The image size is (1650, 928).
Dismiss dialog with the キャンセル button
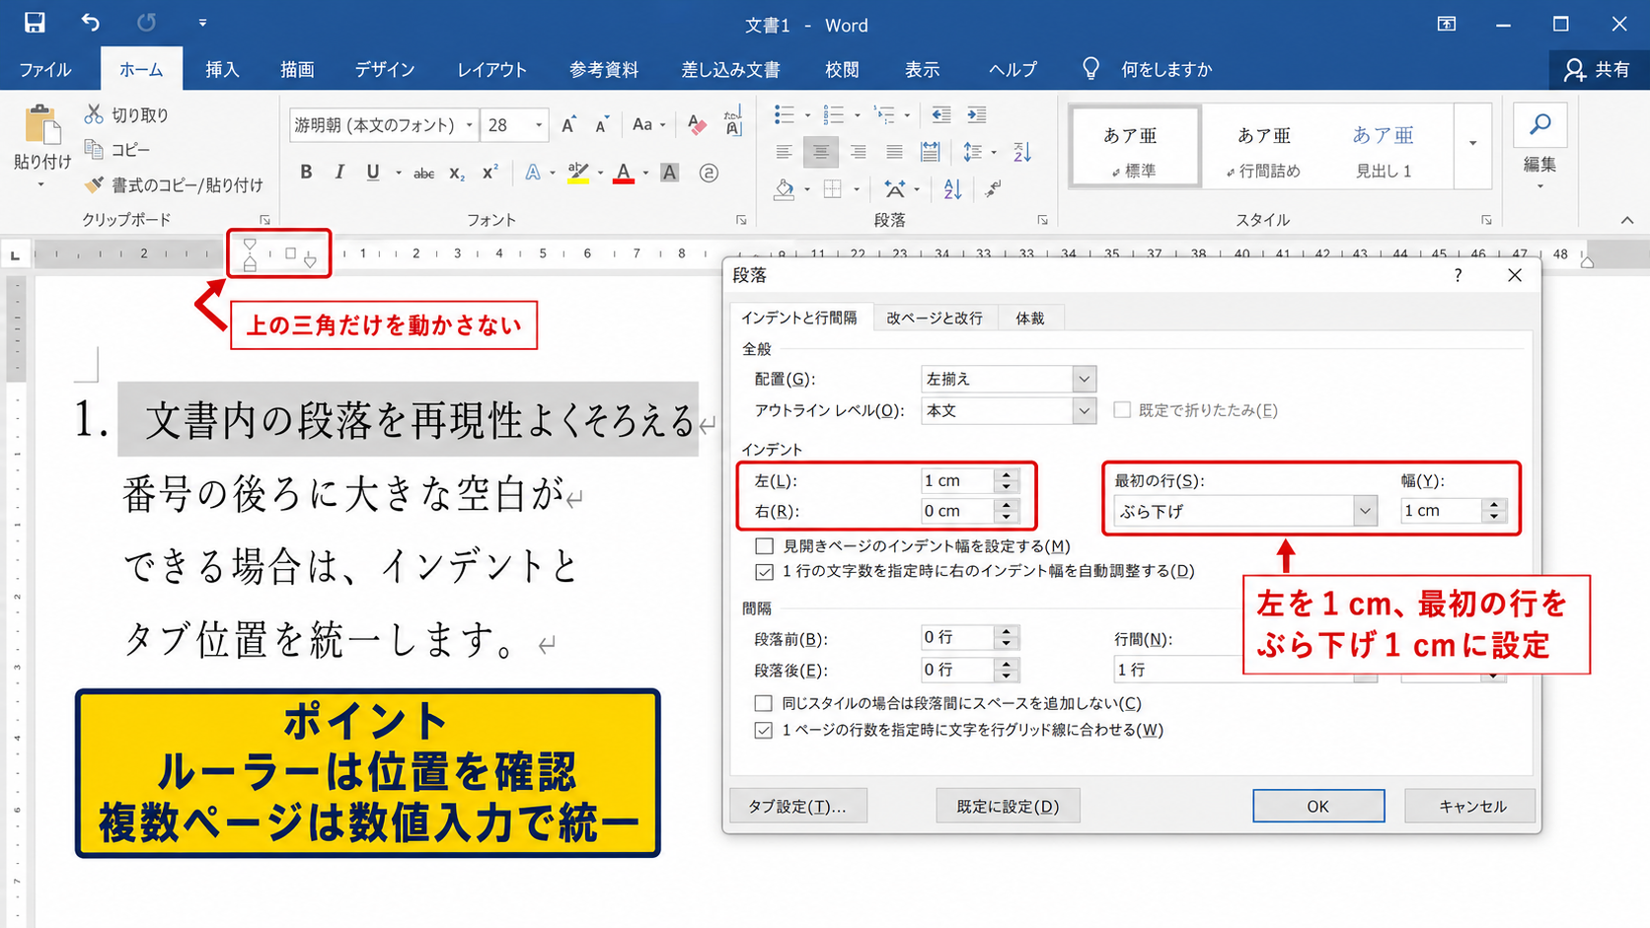(1472, 806)
